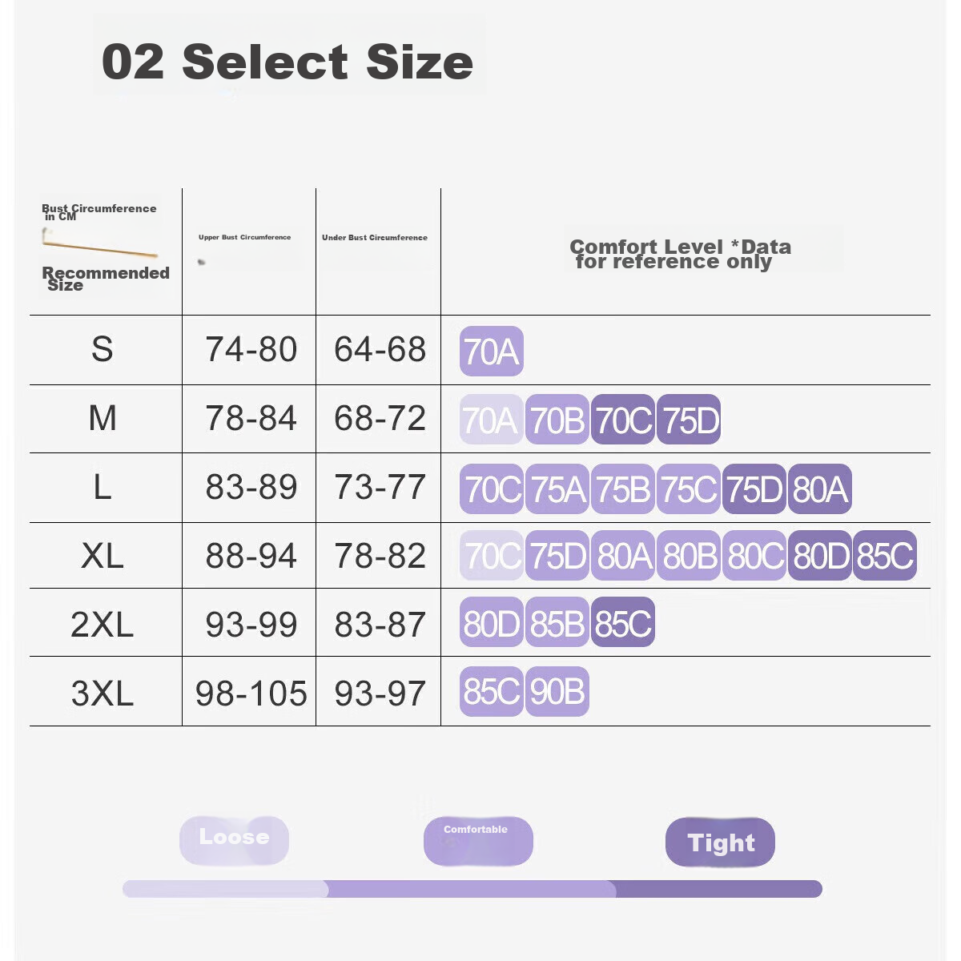961x961 pixels.
Task: Click the dark Tight section of comfort bar
Action: point(719,889)
